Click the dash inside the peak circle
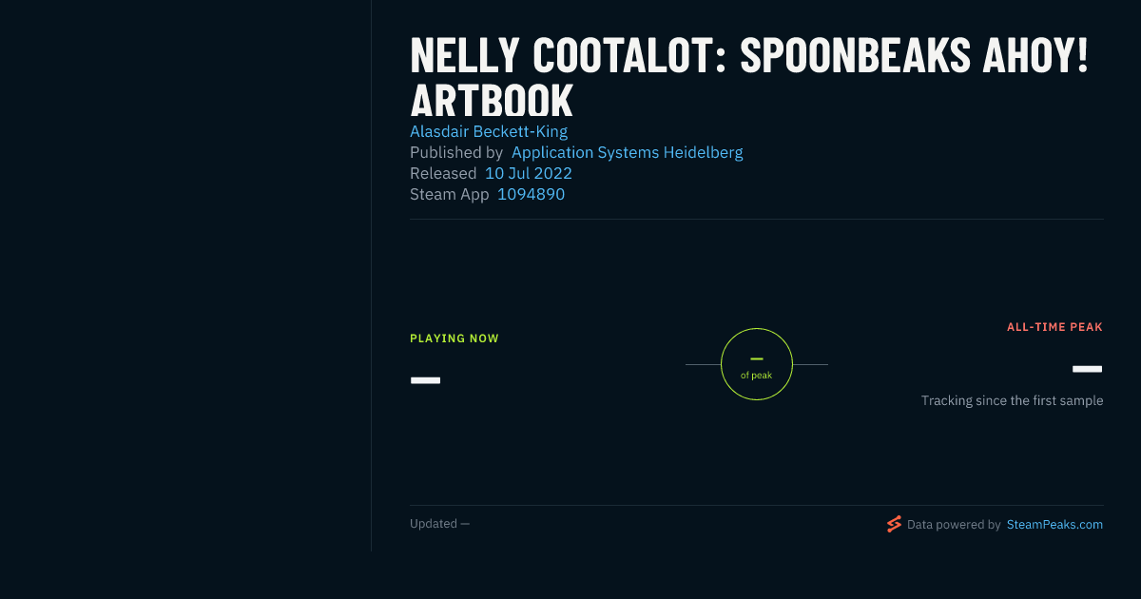 click(x=757, y=358)
